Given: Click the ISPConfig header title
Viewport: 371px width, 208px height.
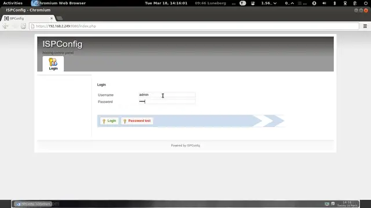Looking at the screenshot, I should coord(63,44).
